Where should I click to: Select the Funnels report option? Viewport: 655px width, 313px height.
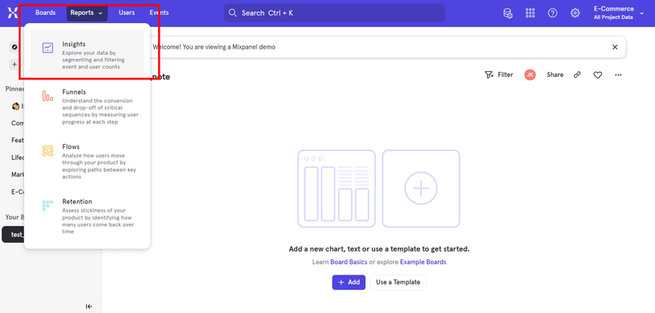tap(88, 107)
